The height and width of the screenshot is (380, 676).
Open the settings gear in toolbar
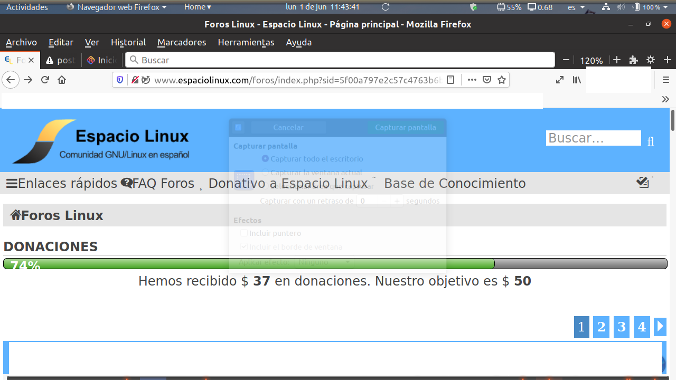coord(651,60)
